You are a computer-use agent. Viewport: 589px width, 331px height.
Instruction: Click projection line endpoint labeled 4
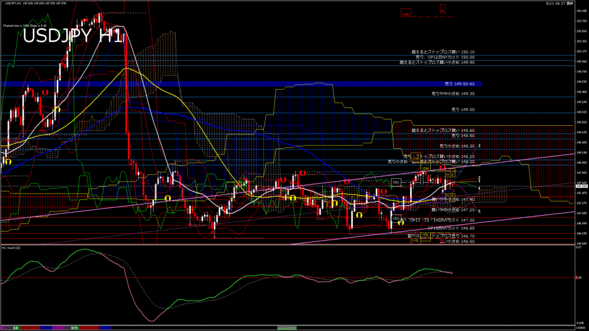(479, 188)
